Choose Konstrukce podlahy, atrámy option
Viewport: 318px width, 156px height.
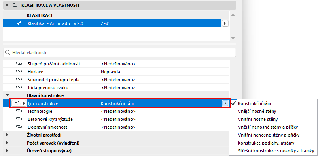point(266,143)
